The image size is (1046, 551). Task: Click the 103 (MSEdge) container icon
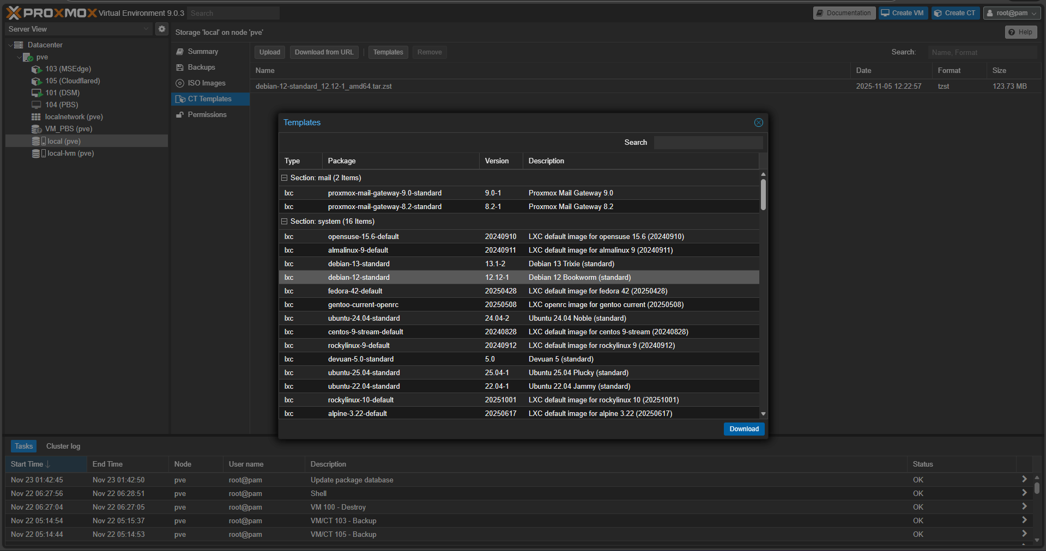[x=37, y=69]
